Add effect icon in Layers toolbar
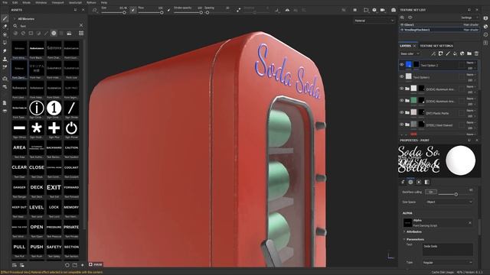Screen dimensions: 490x275 433,53
